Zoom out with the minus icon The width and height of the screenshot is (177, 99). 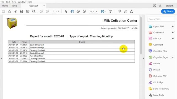coord(78,11)
